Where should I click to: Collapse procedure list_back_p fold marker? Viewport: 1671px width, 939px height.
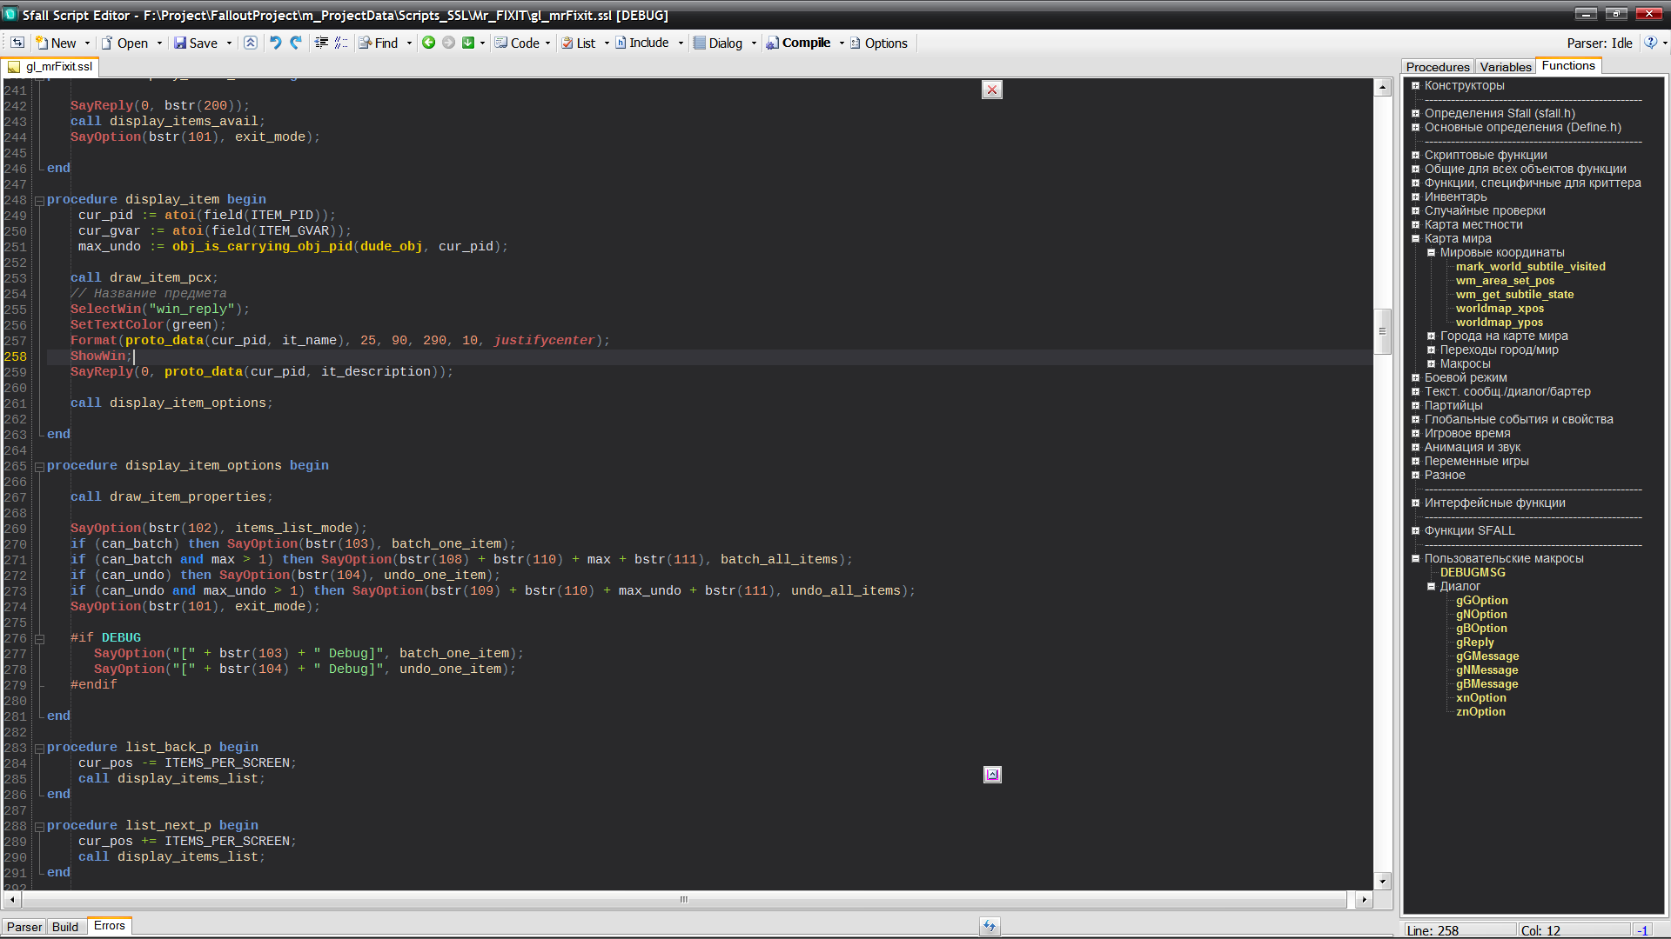point(39,749)
